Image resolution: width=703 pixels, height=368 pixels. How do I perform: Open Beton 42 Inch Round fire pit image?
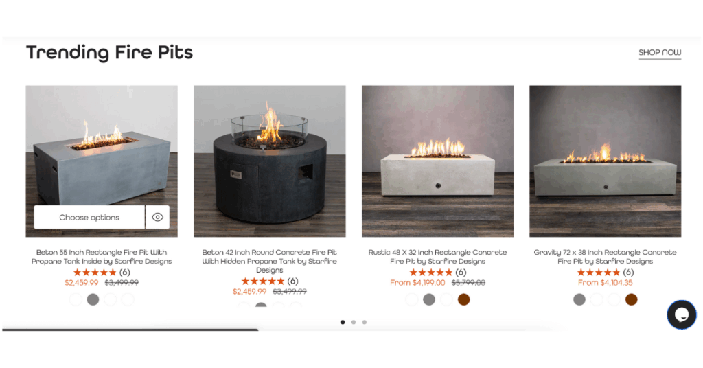coord(269,161)
